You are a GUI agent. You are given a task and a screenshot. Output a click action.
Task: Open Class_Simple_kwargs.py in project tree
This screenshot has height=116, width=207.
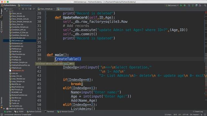[x=22, y=22]
